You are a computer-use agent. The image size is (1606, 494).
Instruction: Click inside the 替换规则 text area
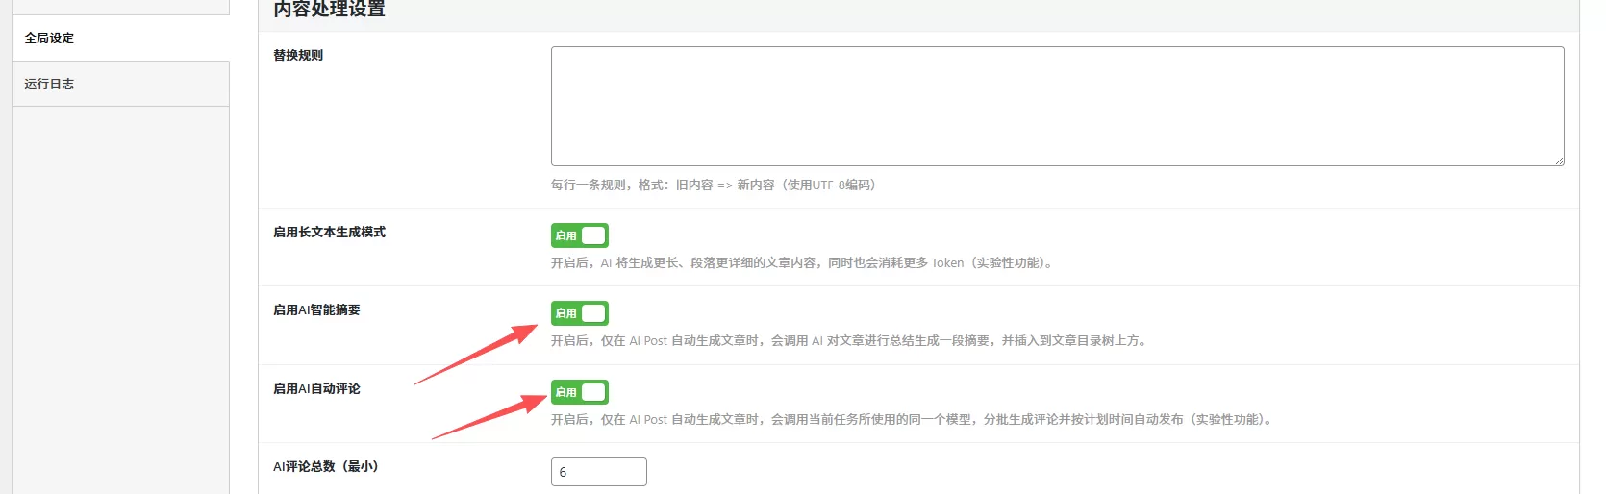point(1056,106)
